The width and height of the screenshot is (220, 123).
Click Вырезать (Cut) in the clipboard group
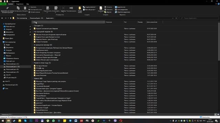[x=32, y=7]
